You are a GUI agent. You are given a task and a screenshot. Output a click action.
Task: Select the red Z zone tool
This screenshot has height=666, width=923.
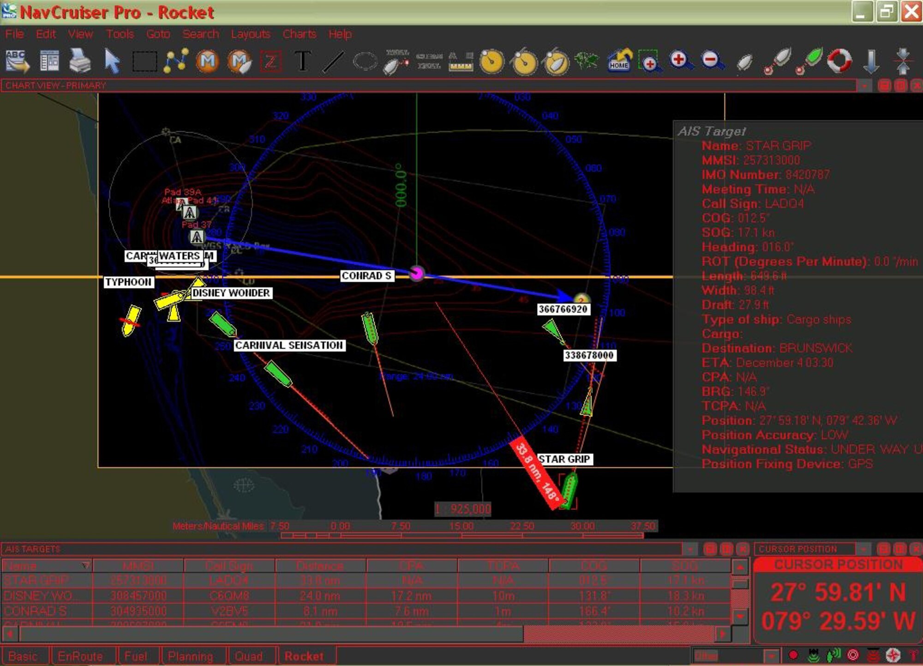(270, 61)
